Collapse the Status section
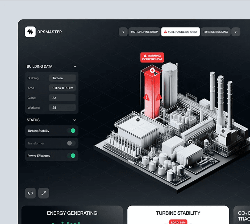Image resolution: width=250 pixels, height=224 pixels. [x=75, y=120]
